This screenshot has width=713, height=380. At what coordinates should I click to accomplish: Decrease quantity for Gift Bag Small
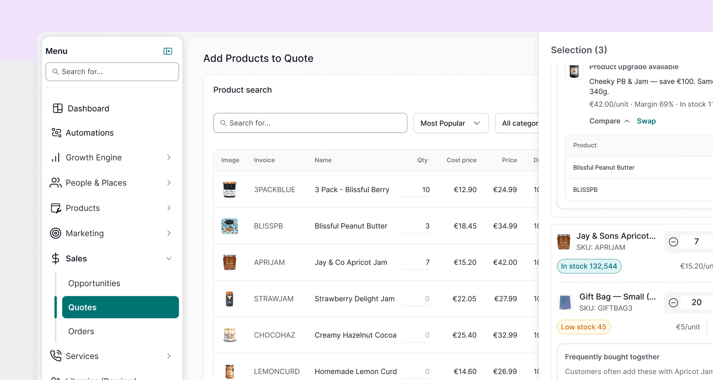[673, 302]
